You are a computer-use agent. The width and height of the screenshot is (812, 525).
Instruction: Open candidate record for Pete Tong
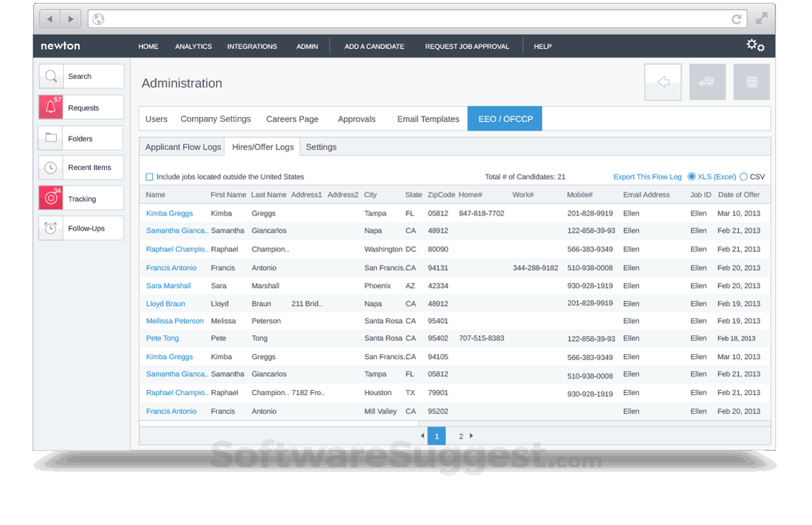(x=162, y=338)
